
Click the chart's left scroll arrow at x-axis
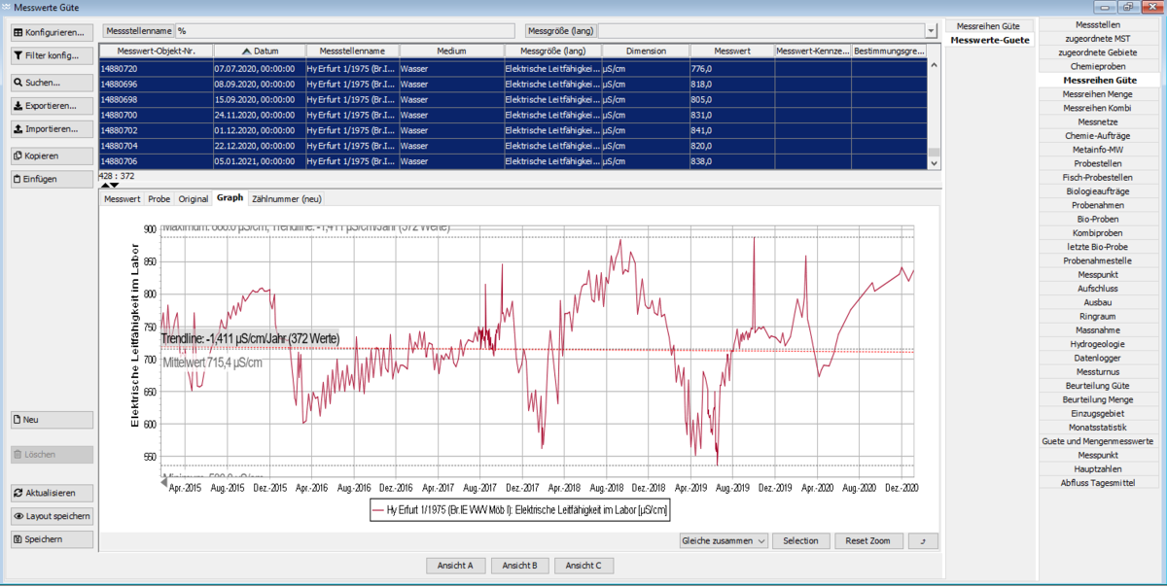163,482
